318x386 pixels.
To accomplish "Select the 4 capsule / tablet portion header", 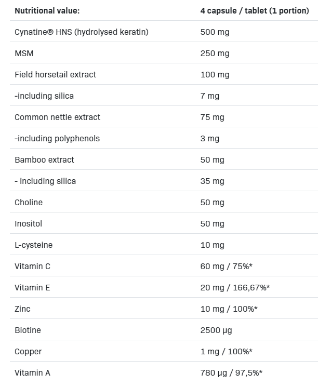I will (x=255, y=11).
